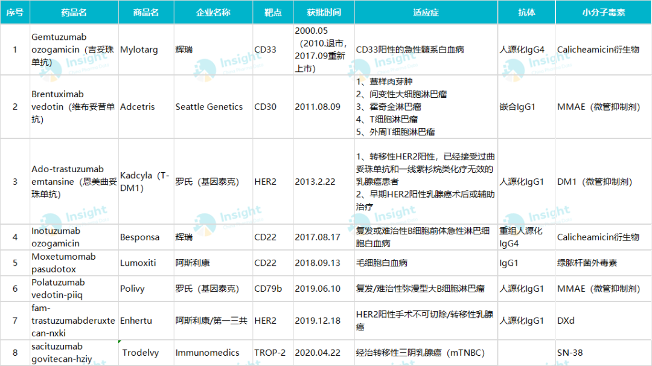The height and width of the screenshot is (366, 652).
Task: Select the 2019.06.10 approval date cell
Action: click(x=324, y=289)
